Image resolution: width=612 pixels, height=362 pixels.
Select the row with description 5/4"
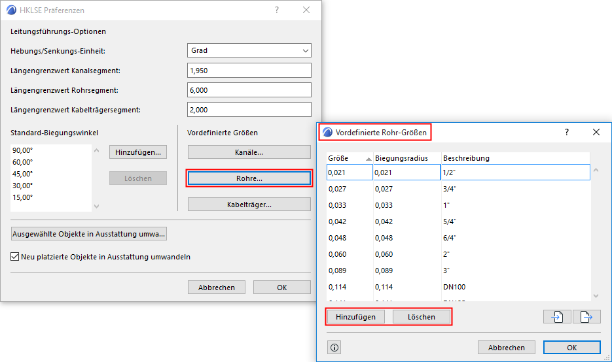click(x=458, y=222)
